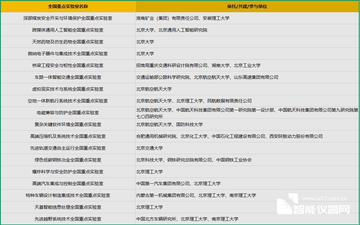Select the 交通运输部公路科学研究院 units cell
Image resolution: width=360 pixels, height=225 pixels.
(x=247, y=77)
